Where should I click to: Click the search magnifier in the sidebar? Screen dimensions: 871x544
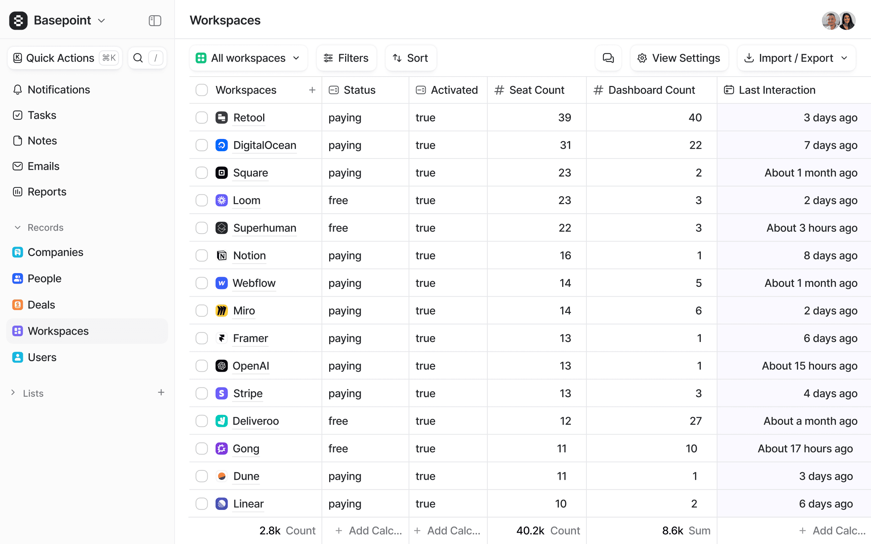tap(138, 58)
